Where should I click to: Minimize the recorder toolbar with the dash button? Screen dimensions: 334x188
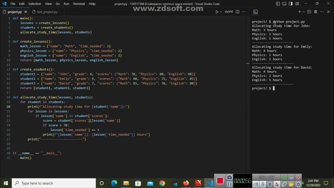[x=291, y=177]
